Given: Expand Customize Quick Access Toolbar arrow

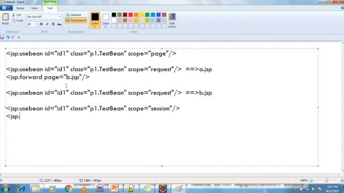Looking at the screenshot, I should coord(19,38).
